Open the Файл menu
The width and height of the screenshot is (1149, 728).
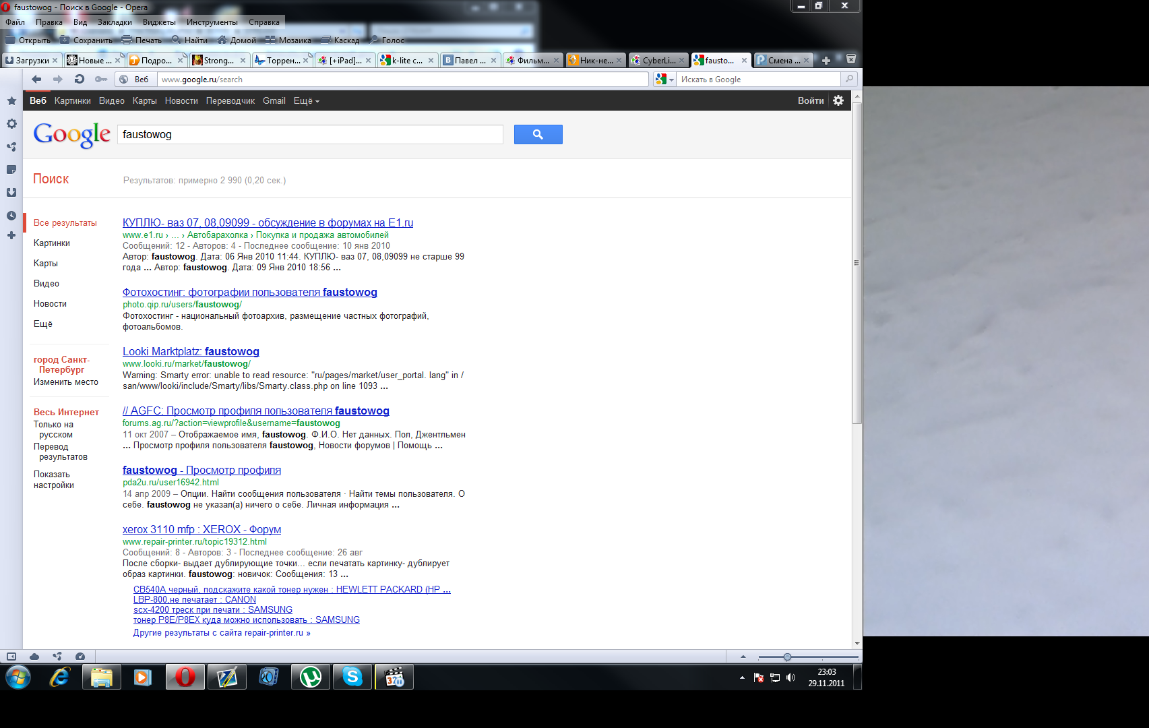click(15, 22)
